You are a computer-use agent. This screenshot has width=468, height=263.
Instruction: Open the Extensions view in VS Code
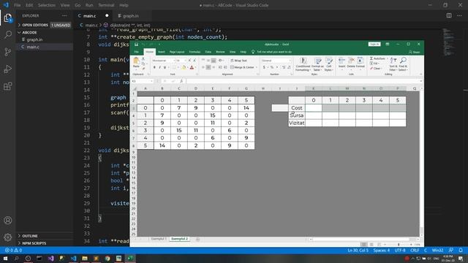click(8, 86)
